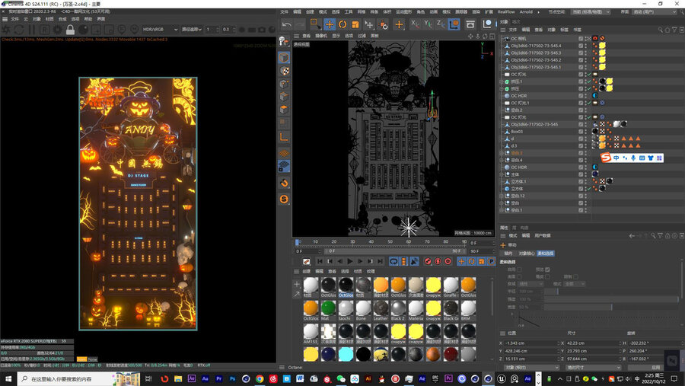685x386 pixels.
Task: Toggle X axis lock icon
Action: [x=415, y=24]
